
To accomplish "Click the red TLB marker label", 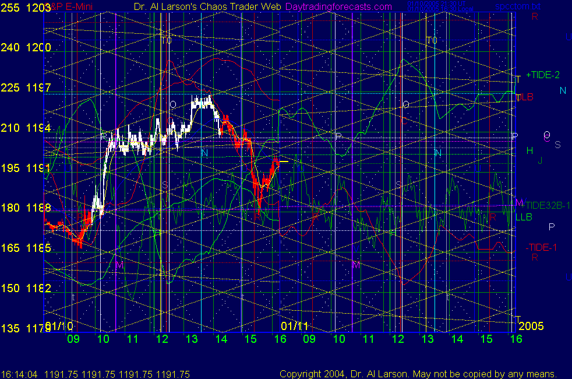I will 525,97.
